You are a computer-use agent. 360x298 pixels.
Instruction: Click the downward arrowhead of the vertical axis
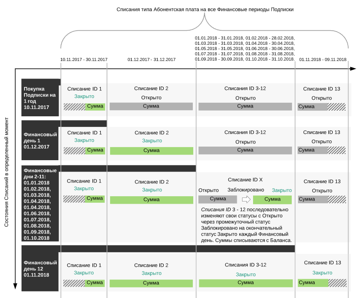tap(15, 287)
